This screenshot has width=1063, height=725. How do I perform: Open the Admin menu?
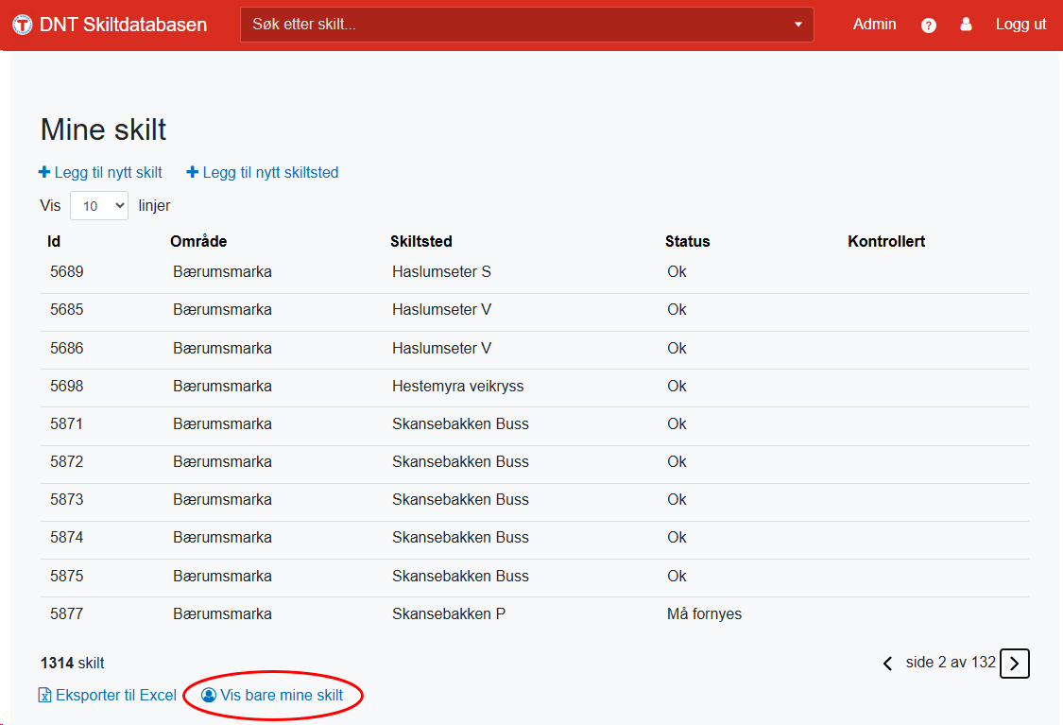click(874, 25)
